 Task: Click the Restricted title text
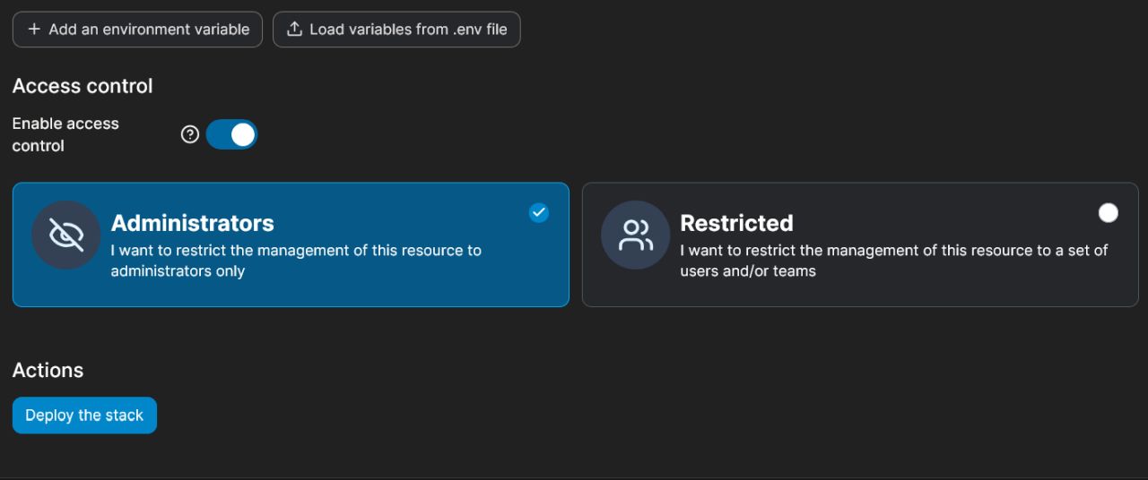click(736, 223)
